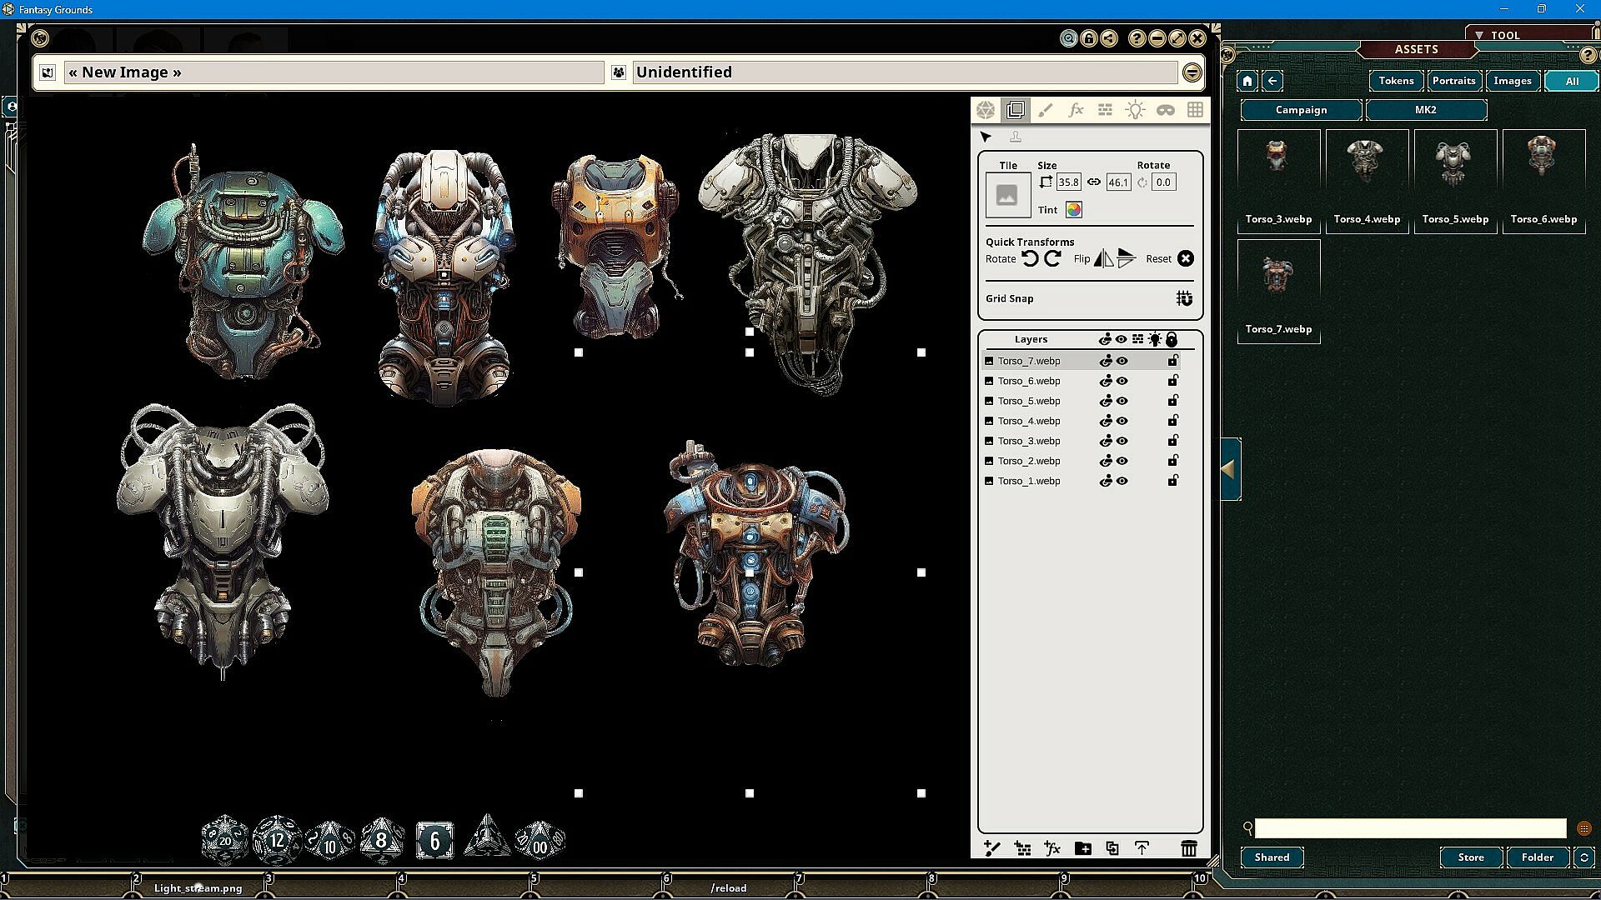Select the lighting tool with lightbulb icon

point(1135,110)
